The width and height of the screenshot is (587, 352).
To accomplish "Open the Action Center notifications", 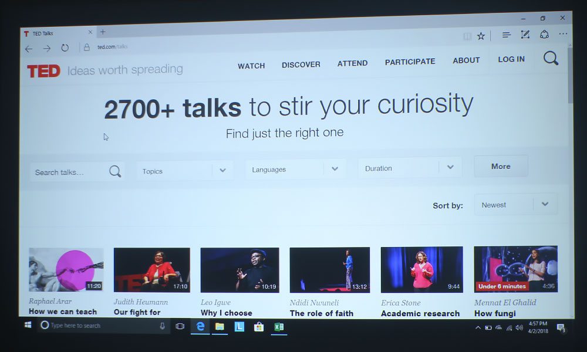I will (x=561, y=328).
